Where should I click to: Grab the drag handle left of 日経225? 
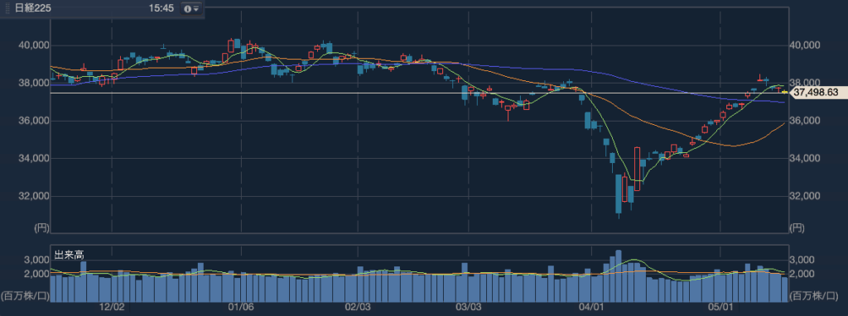7,9
